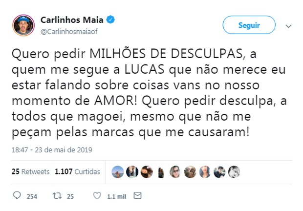Click the first liker avatar in the row
The height and width of the screenshot is (211, 303).
pos(117,172)
